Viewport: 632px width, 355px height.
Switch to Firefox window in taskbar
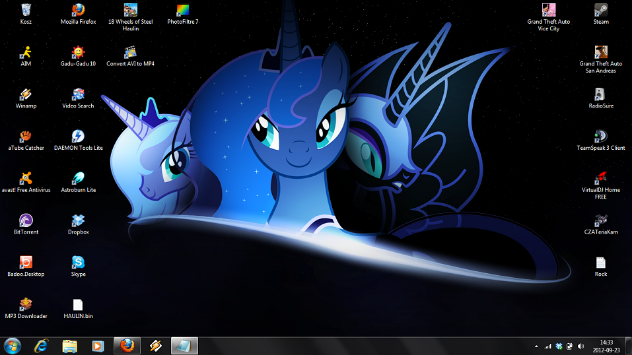point(127,345)
